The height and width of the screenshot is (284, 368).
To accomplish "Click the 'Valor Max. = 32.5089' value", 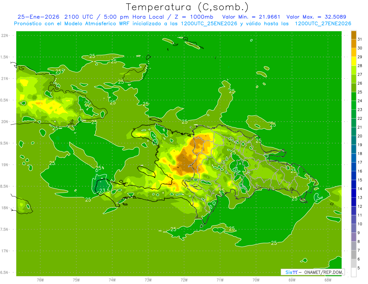I will (x=316, y=17).
